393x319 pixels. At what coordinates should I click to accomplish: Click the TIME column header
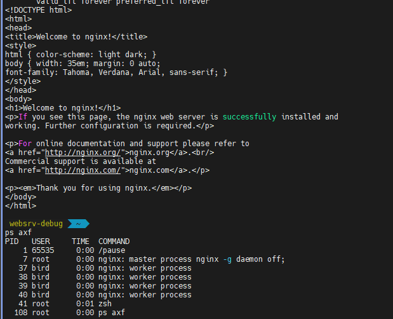click(x=81, y=241)
